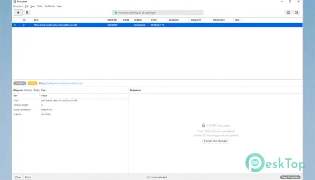Screen dimensions: 315x180
Task: Close the Proxyman window
Action: pos(298,1)
